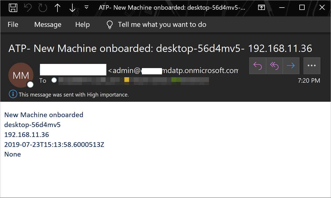Reply to this email

(x=258, y=66)
